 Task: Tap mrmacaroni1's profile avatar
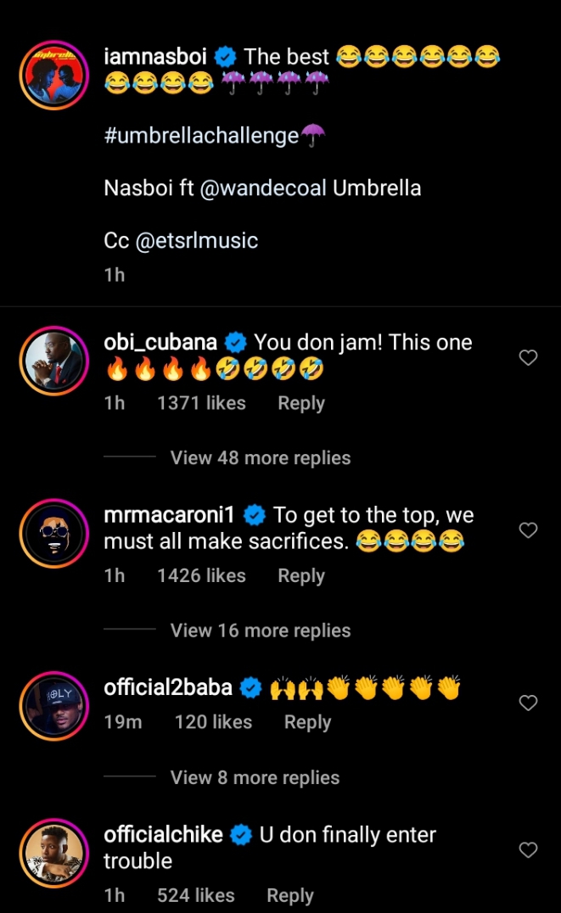tap(53, 534)
